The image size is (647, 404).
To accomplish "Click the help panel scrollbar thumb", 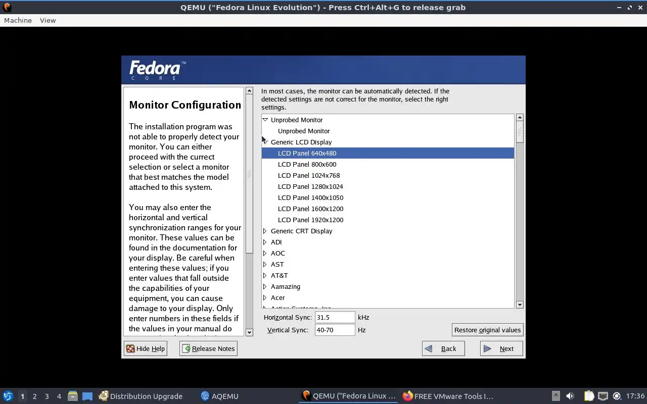I will pyautogui.click(x=249, y=174).
